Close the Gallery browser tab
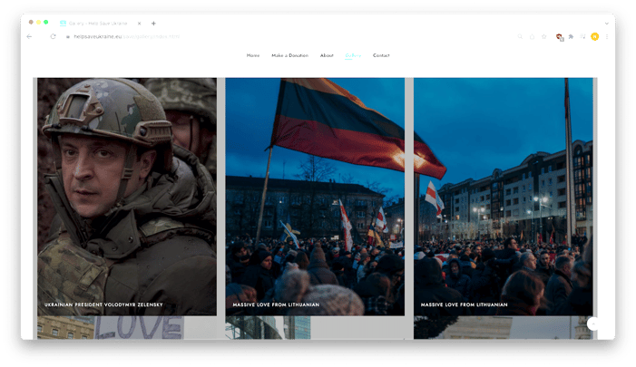 click(139, 24)
